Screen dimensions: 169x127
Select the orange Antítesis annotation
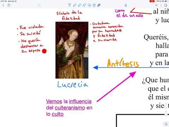coord(123,63)
